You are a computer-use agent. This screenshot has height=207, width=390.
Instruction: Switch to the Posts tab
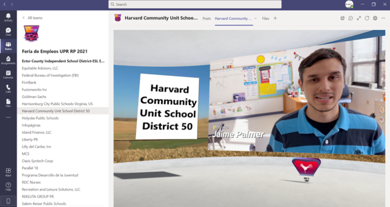click(207, 18)
